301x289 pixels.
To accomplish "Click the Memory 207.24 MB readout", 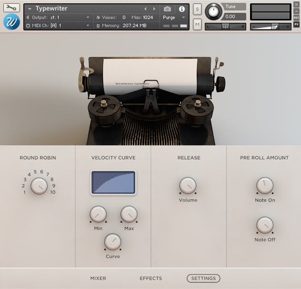I will (x=134, y=26).
